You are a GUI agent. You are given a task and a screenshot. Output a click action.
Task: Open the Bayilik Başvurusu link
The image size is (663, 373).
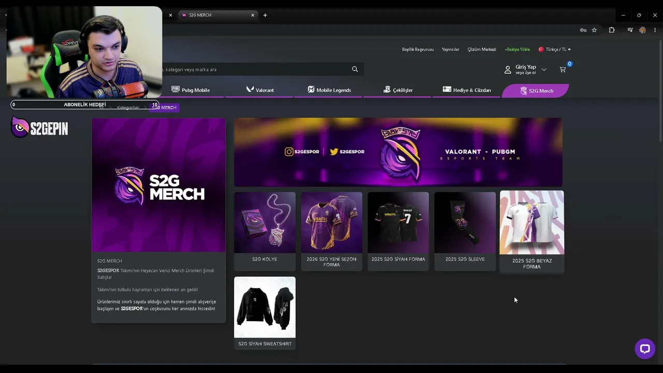coord(417,49)
